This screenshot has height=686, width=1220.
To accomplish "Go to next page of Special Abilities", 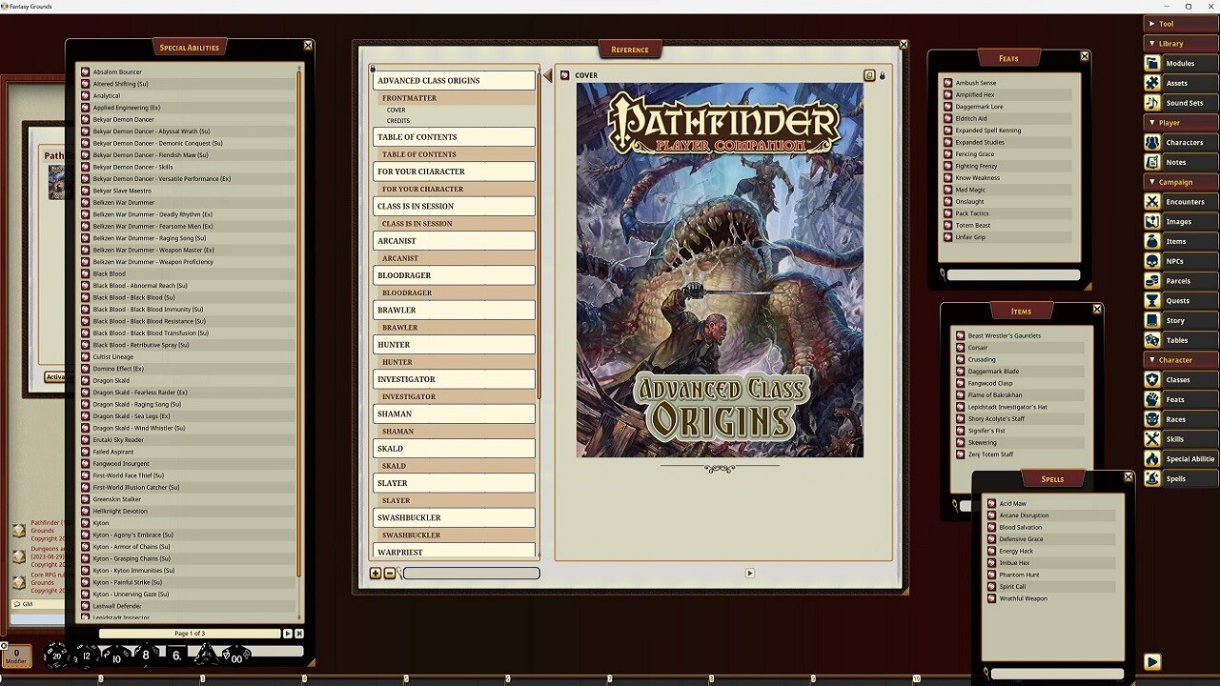I will (x=287, y=634).
